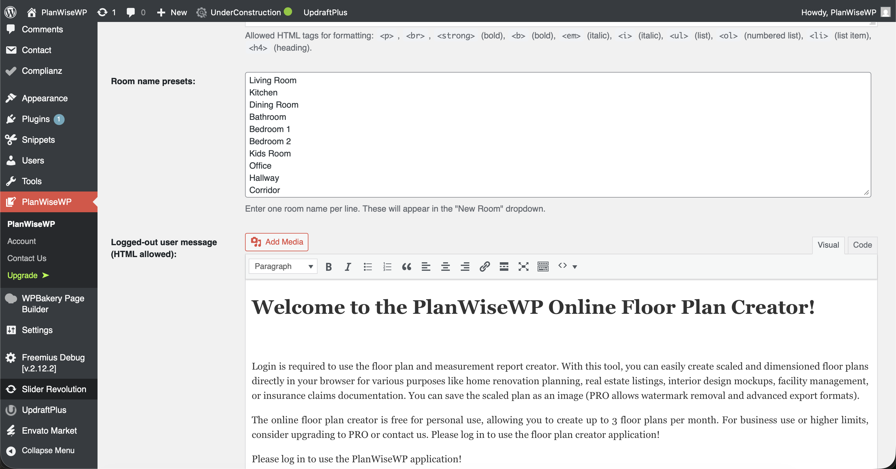Click the Add Media button

276,242
